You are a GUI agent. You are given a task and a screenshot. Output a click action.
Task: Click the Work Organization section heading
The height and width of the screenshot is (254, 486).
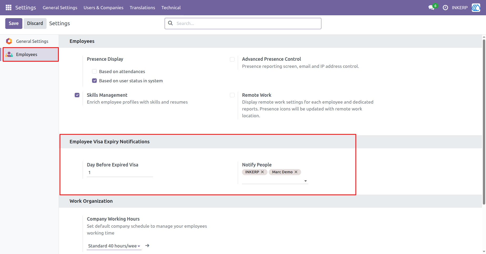pyautogui.click(x=91, y=201)
